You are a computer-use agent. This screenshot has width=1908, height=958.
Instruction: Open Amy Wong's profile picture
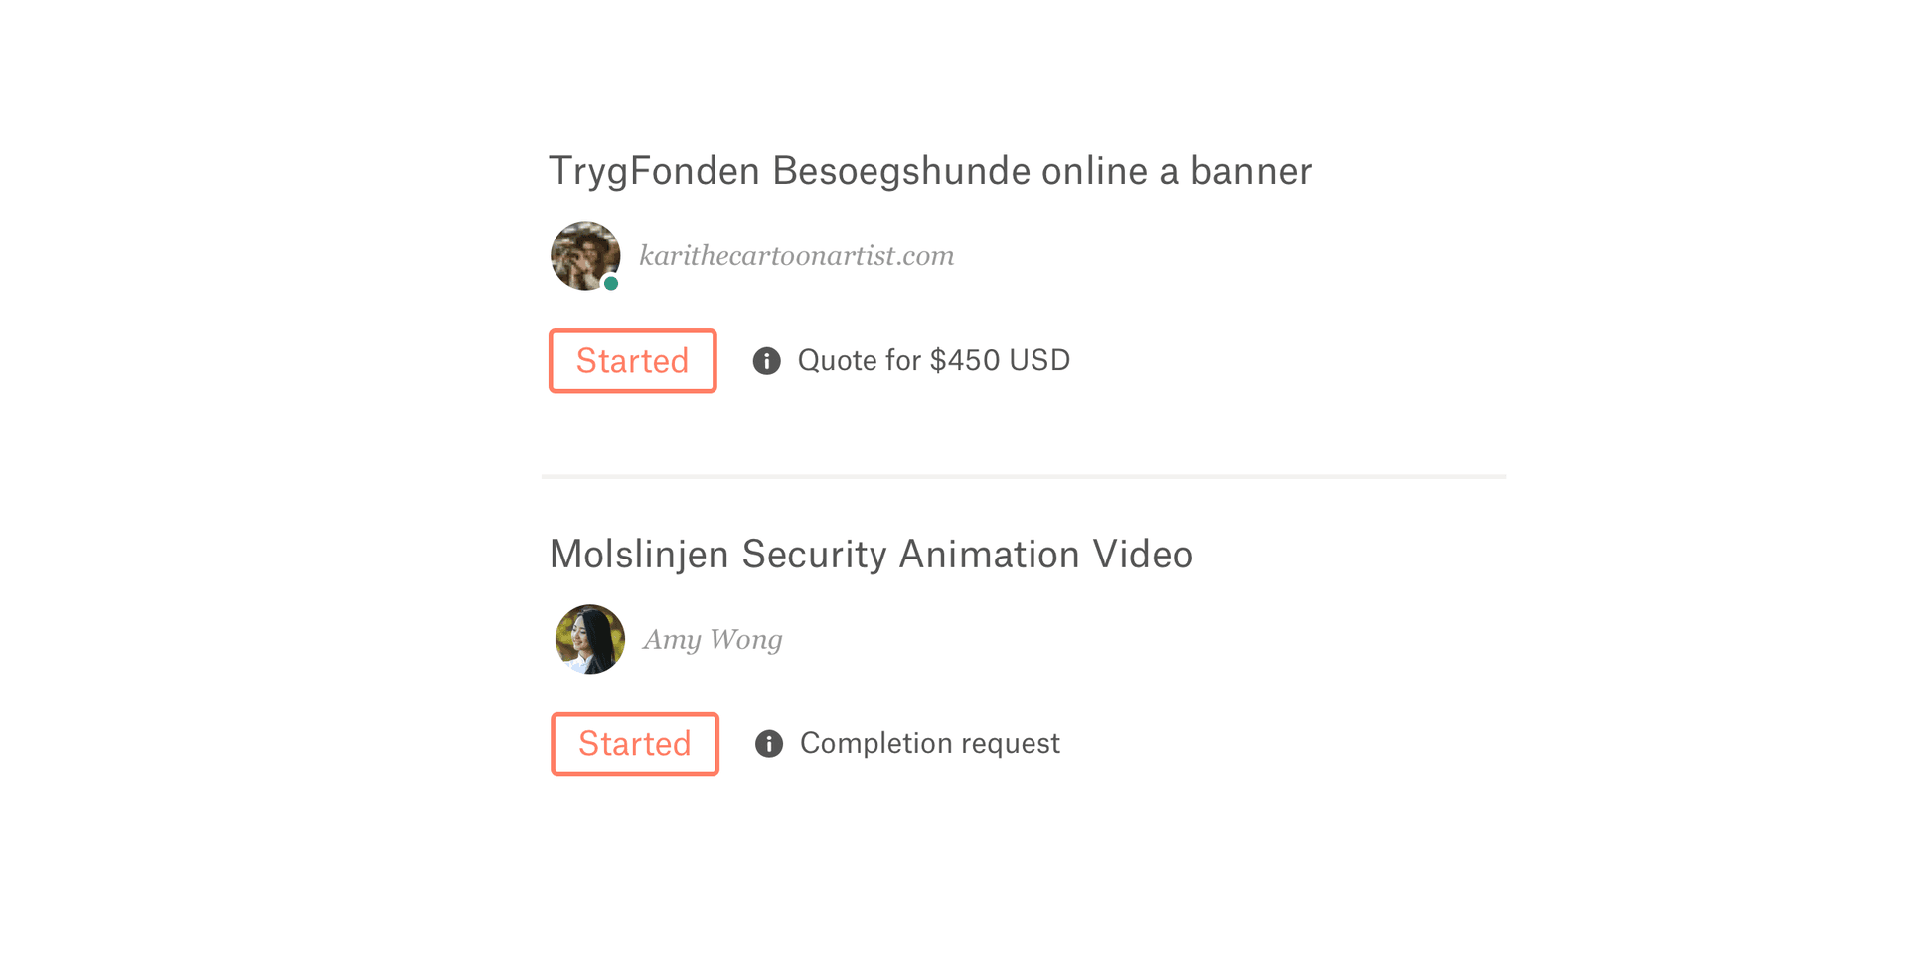(589, 639)
